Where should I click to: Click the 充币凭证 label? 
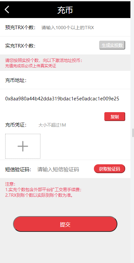point(16,125)
